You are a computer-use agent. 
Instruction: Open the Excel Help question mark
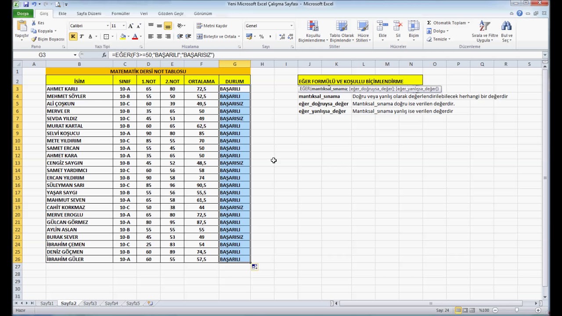click(x=520, y=14)
